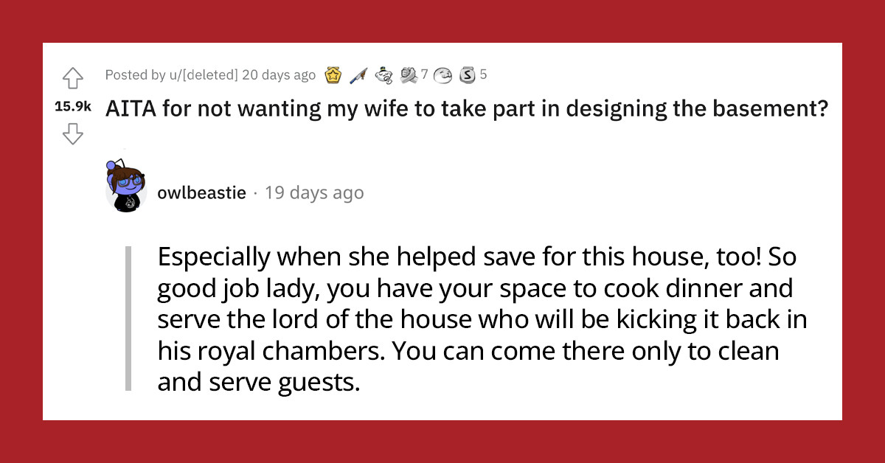Select the gold star award icon
Screen dimensions: 885x463
[333, 74]
